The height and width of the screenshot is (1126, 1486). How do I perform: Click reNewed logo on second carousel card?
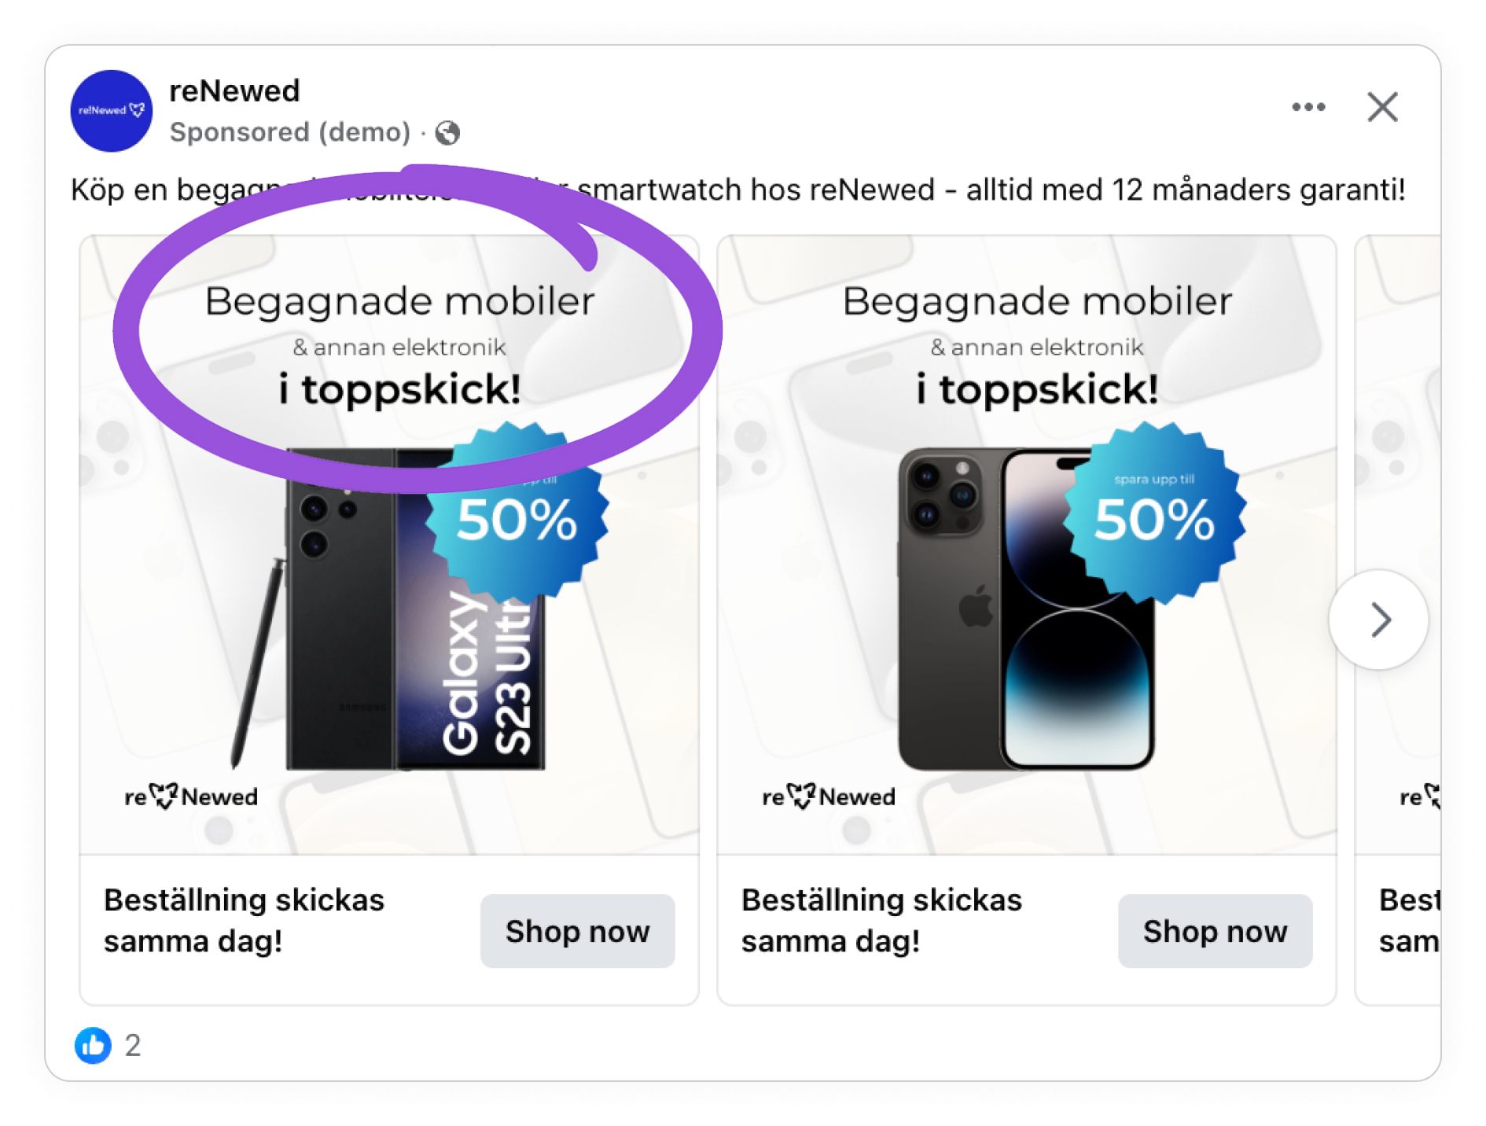pos(829,797)
